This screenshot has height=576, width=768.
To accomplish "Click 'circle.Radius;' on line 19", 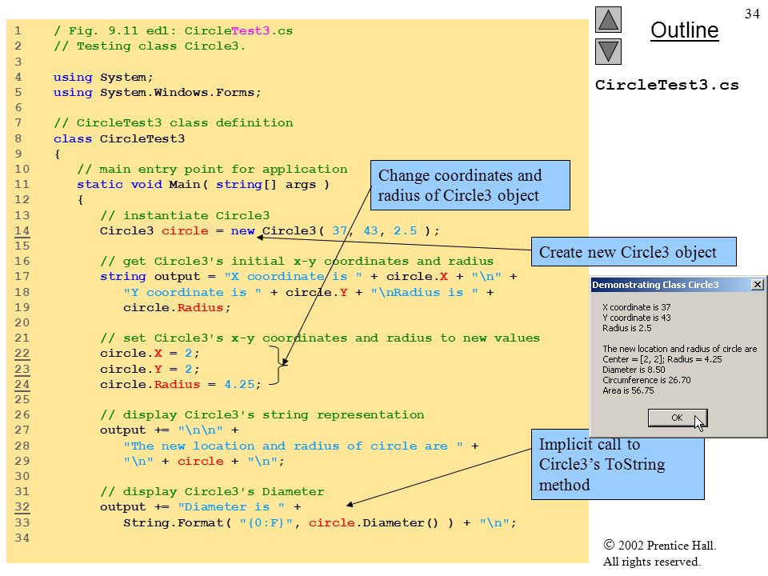I will (177, 307).
